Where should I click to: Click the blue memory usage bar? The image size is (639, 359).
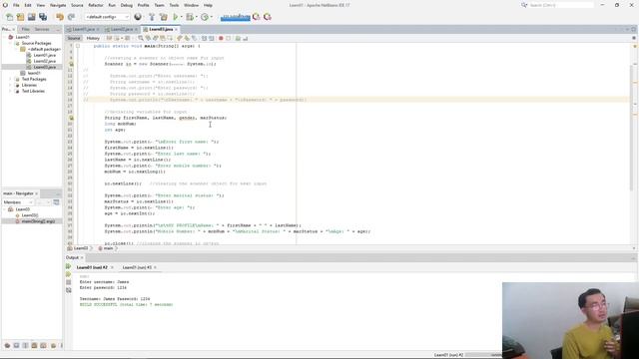(236, 17)
